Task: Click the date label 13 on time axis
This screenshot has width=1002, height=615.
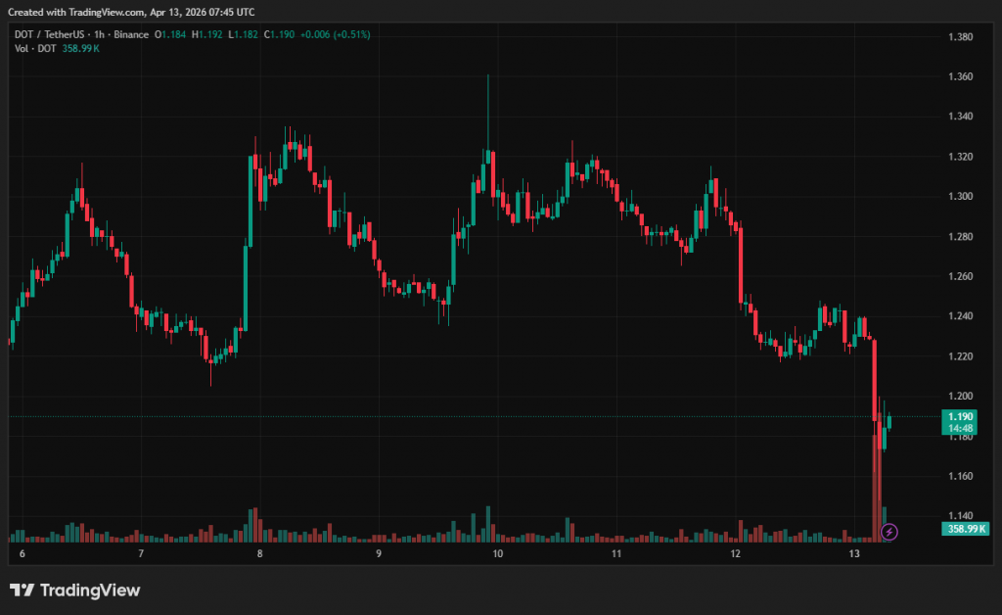Action: (x=854, y=554)
